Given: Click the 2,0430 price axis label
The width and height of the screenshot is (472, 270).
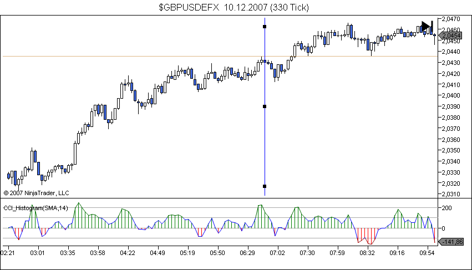Looking at the screenshot, I should [x=450, y=63].
